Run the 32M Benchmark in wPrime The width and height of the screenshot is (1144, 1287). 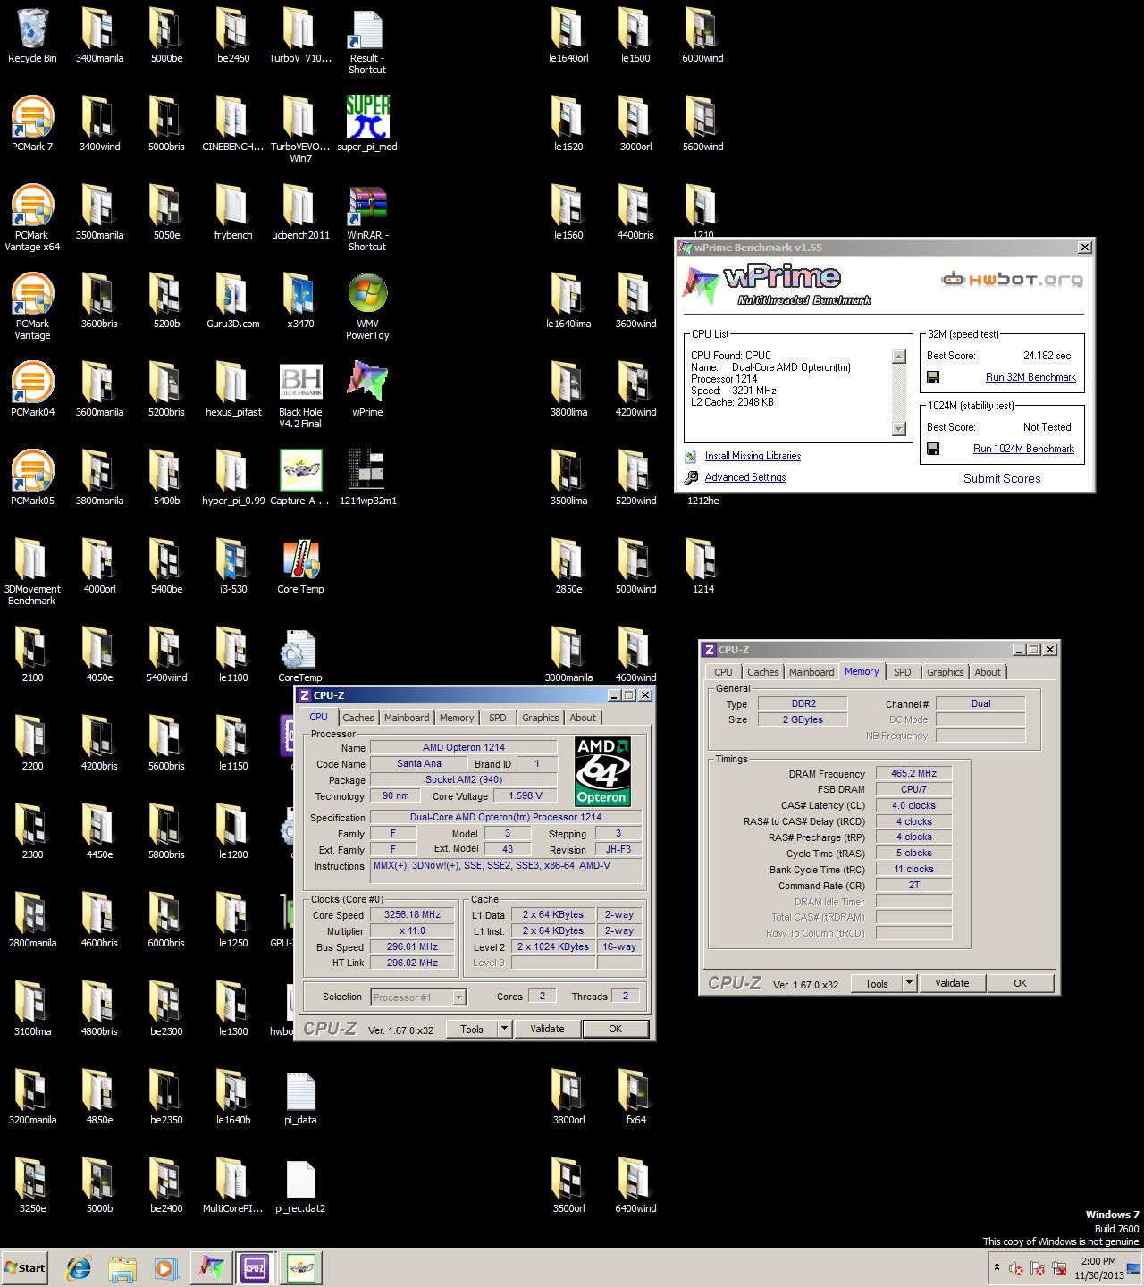(x=1030, y=377)
